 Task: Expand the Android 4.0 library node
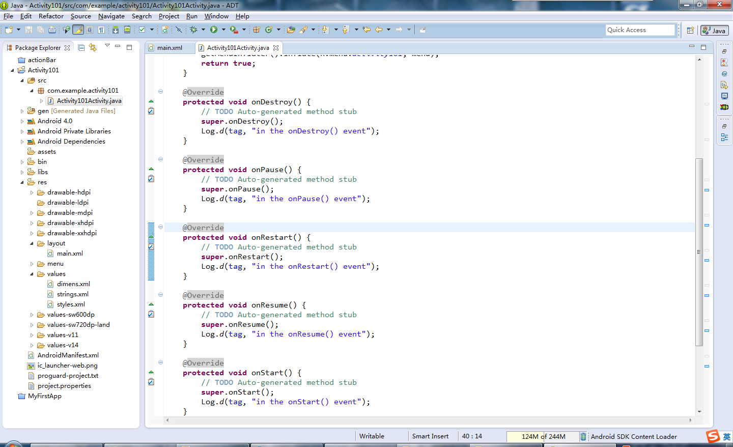(22, 121)
